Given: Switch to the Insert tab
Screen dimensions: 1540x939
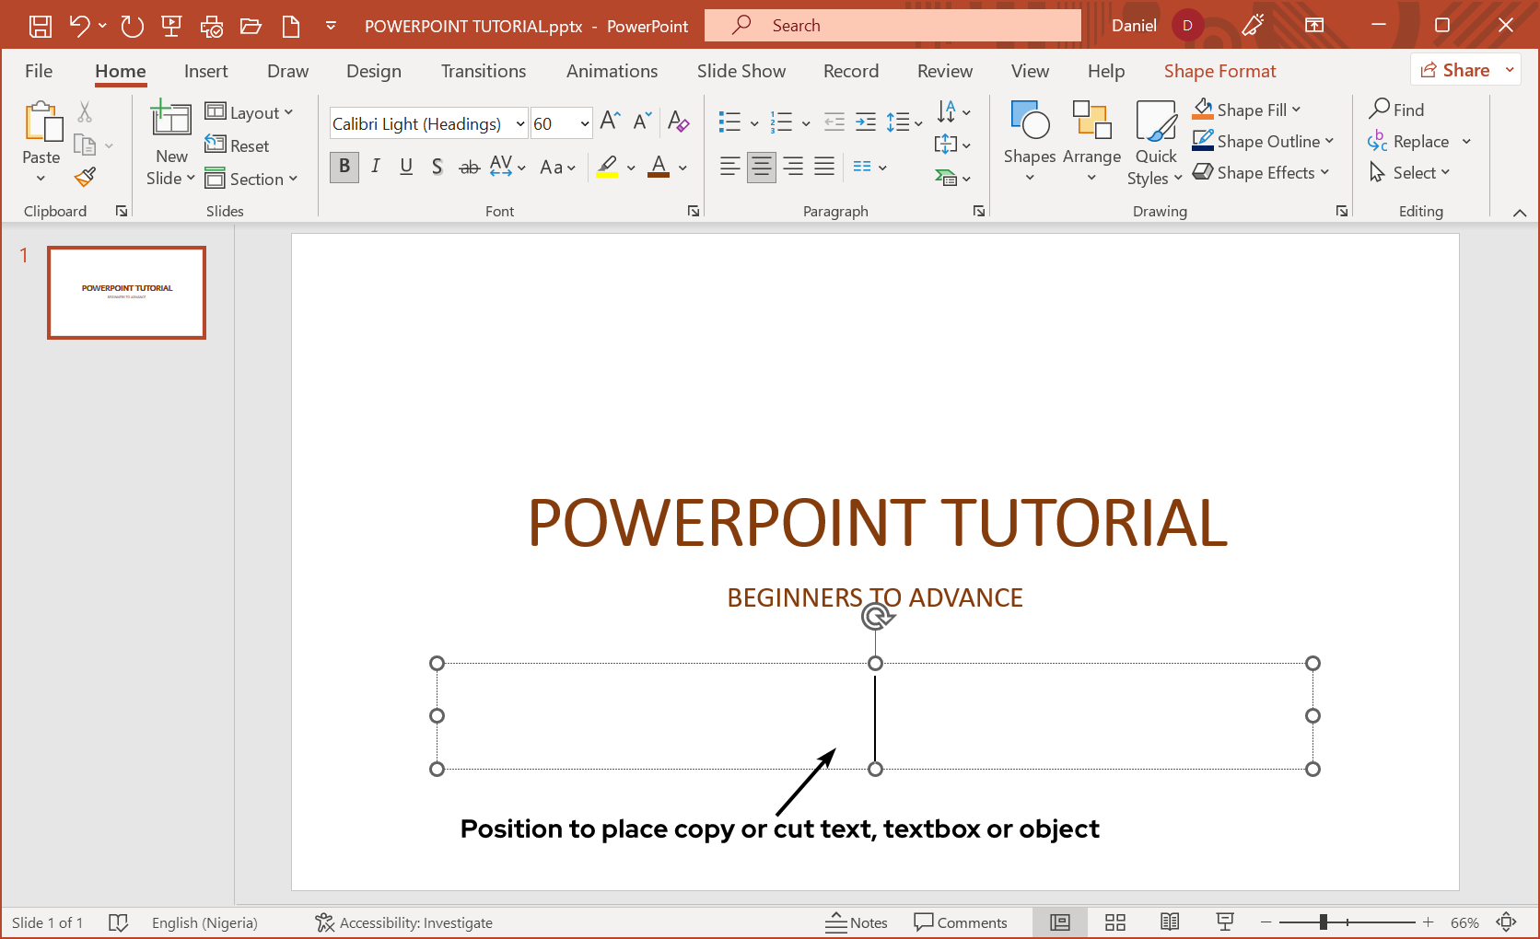Looking at the screenshot, I should [x=205, y=71].
